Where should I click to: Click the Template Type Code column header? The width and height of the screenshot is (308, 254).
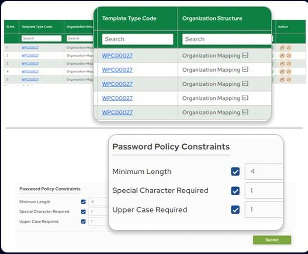129,18
